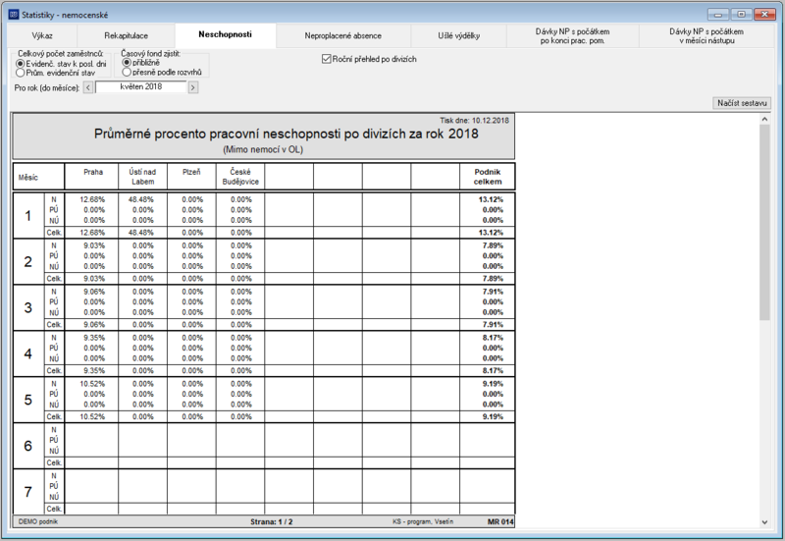
Task: Maximize the Statistiky window
Action: (x=741, y=14)
